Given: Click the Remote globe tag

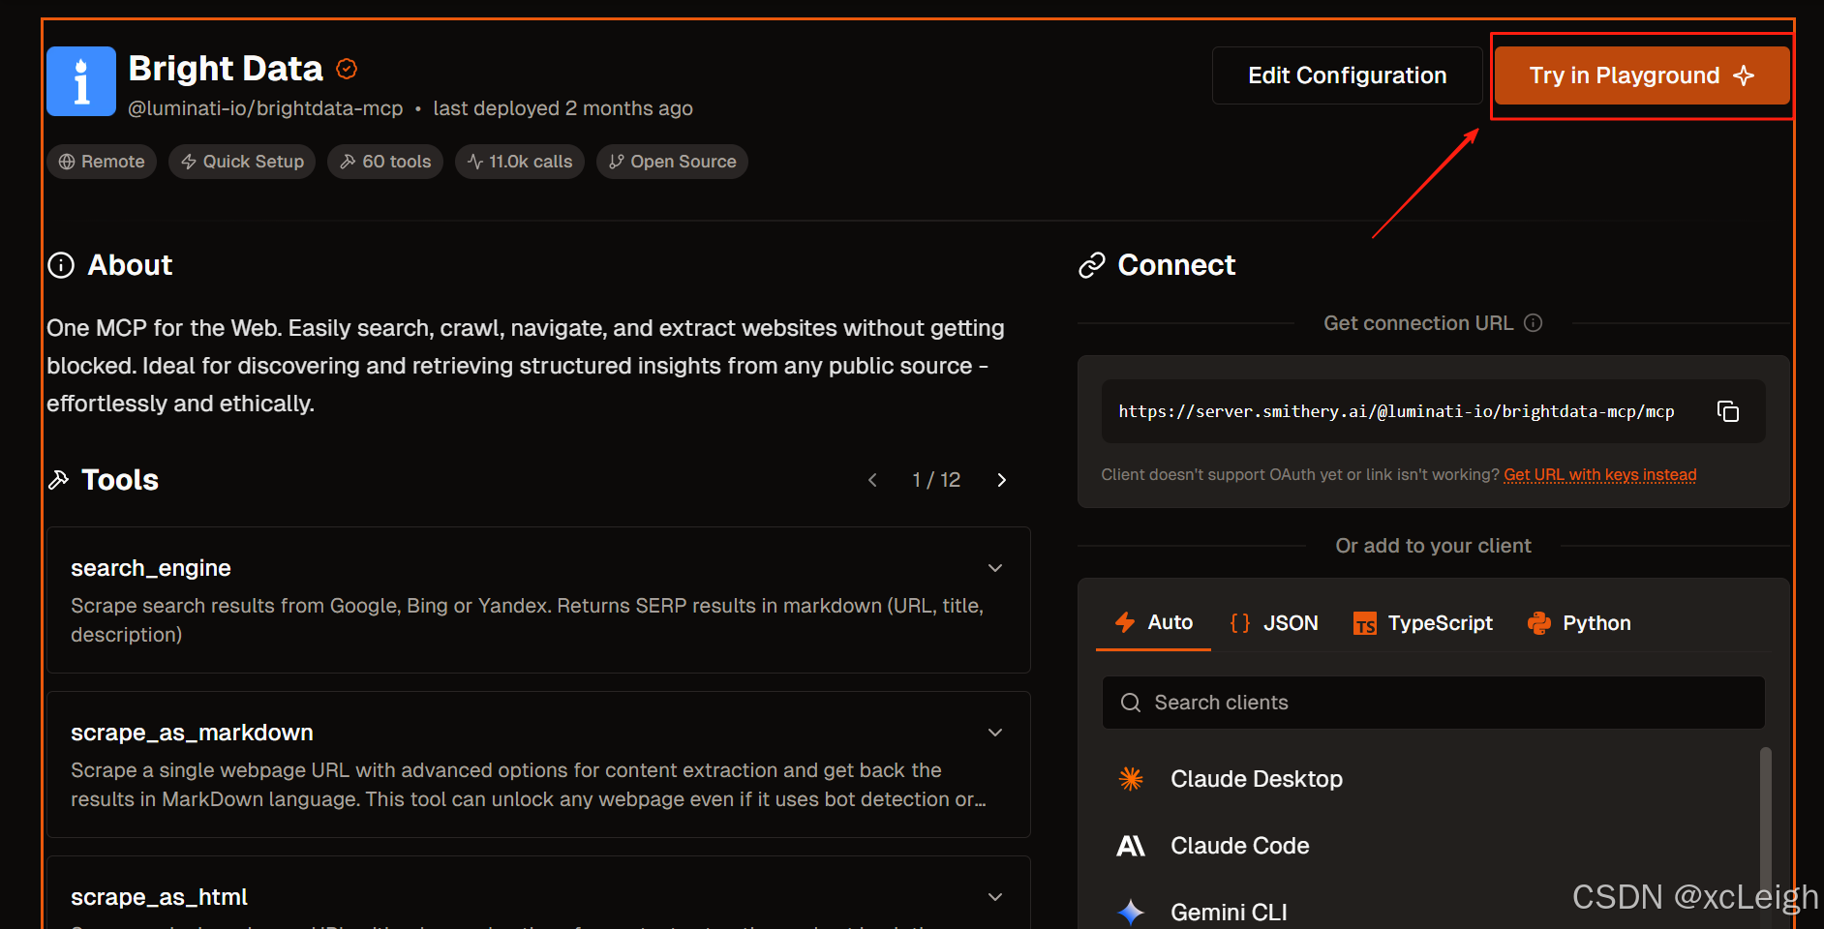Looking at the screenshot, I should point(102,162).
